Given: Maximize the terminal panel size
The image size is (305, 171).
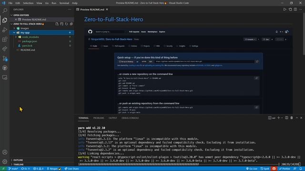Looking at the screenshot, I should click(x=297, y=118).
